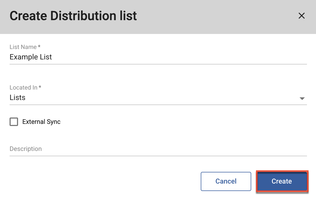316x200 pixels.
Task: Click the List Name label
Action: [x=23, y=47]
